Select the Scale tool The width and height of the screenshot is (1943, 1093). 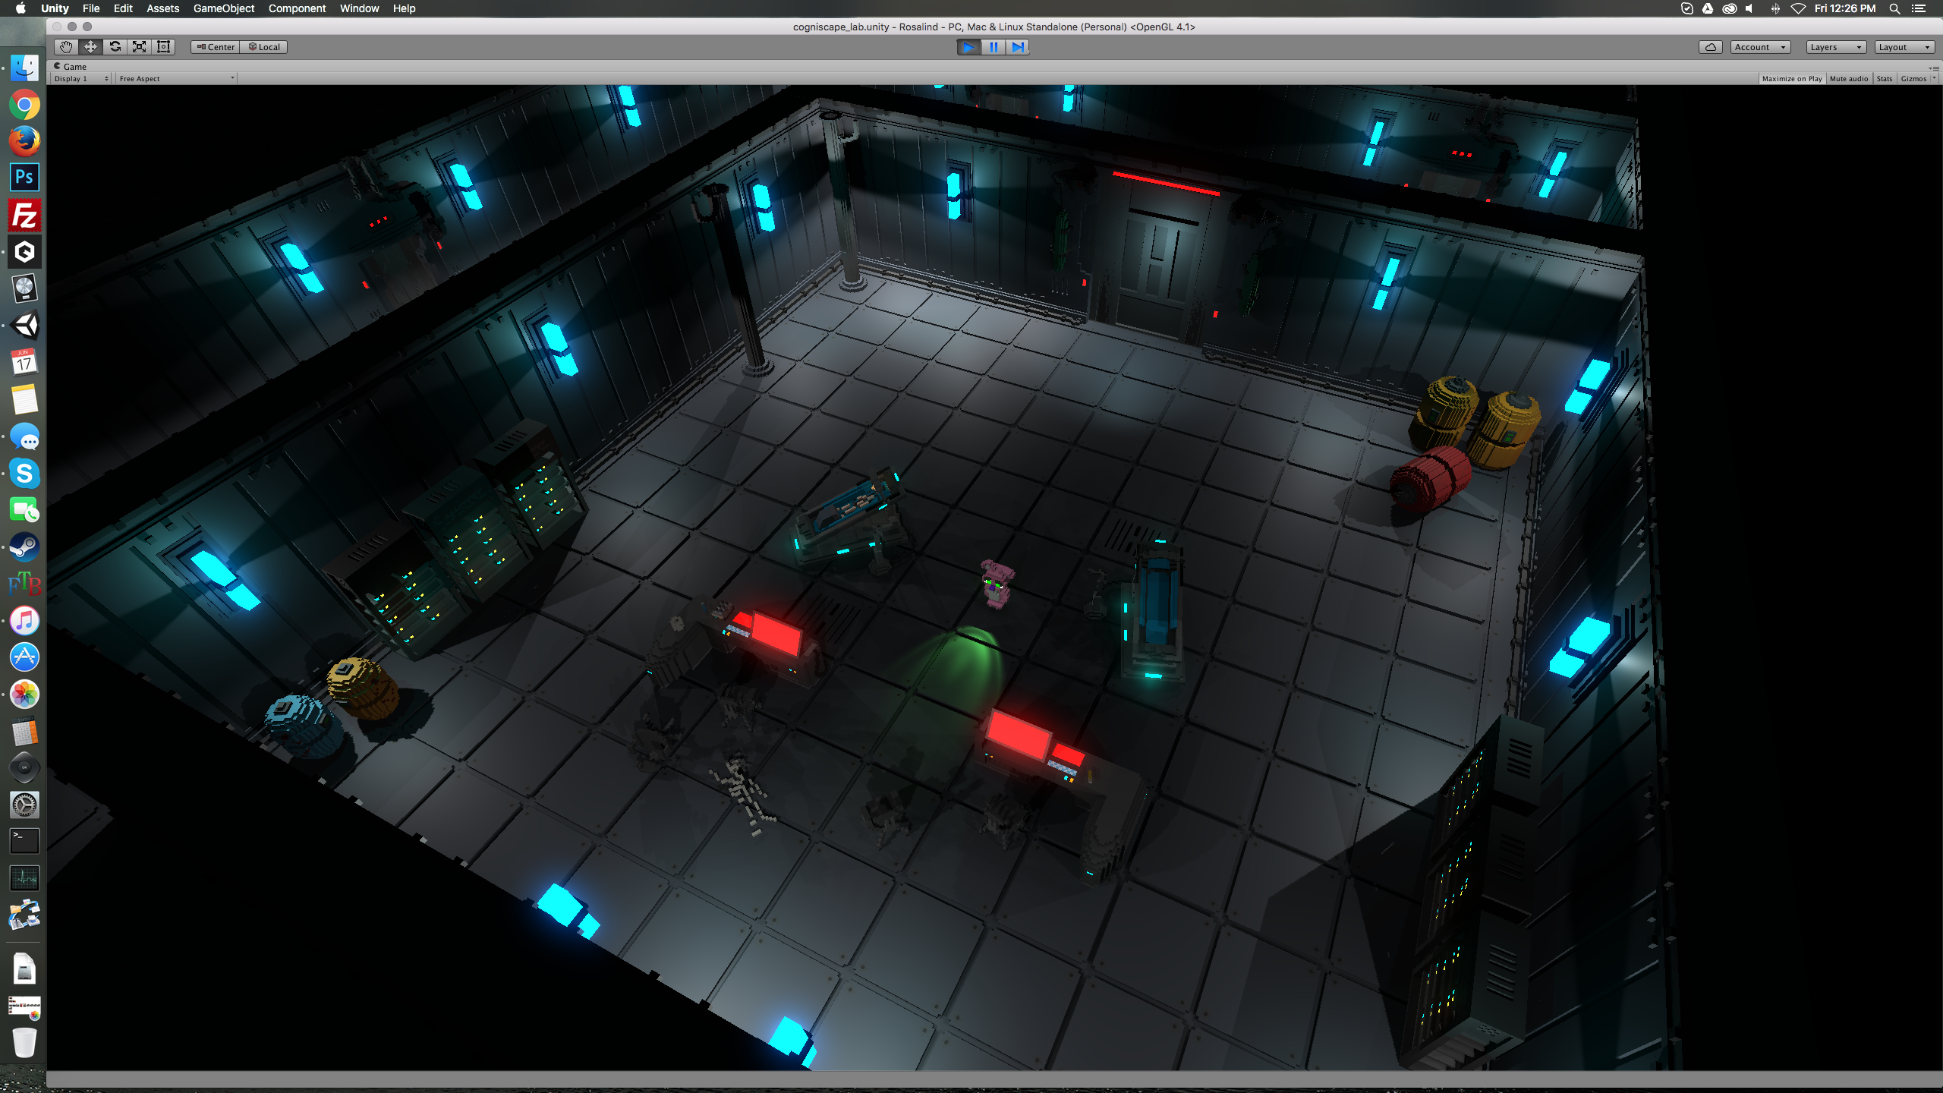click(x=139, y=47)
